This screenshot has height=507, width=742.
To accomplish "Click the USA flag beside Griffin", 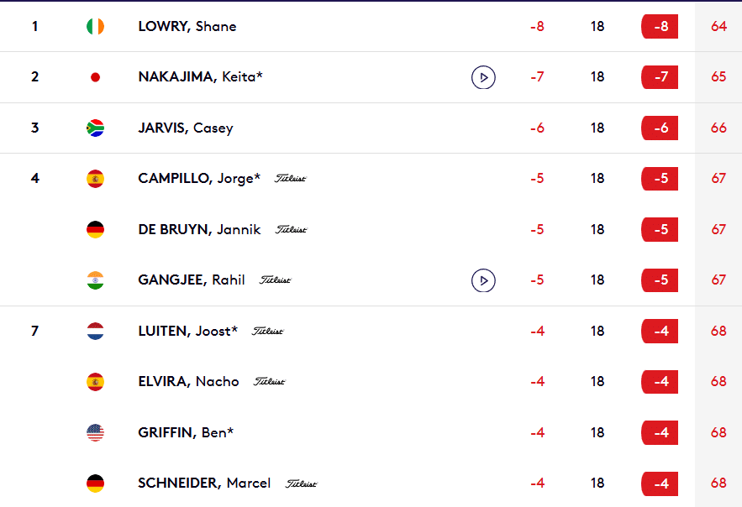I will click(x=96, y=433).
